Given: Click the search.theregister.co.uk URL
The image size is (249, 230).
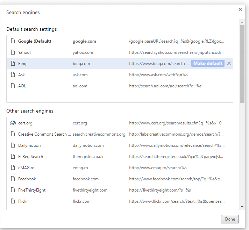Looking at the screenshot, I should pos(176,157).
